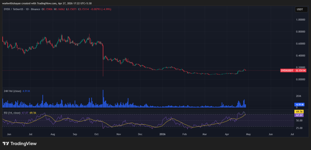
Task: Select the 2026 label on time axis
Action: tap(162, 134)
